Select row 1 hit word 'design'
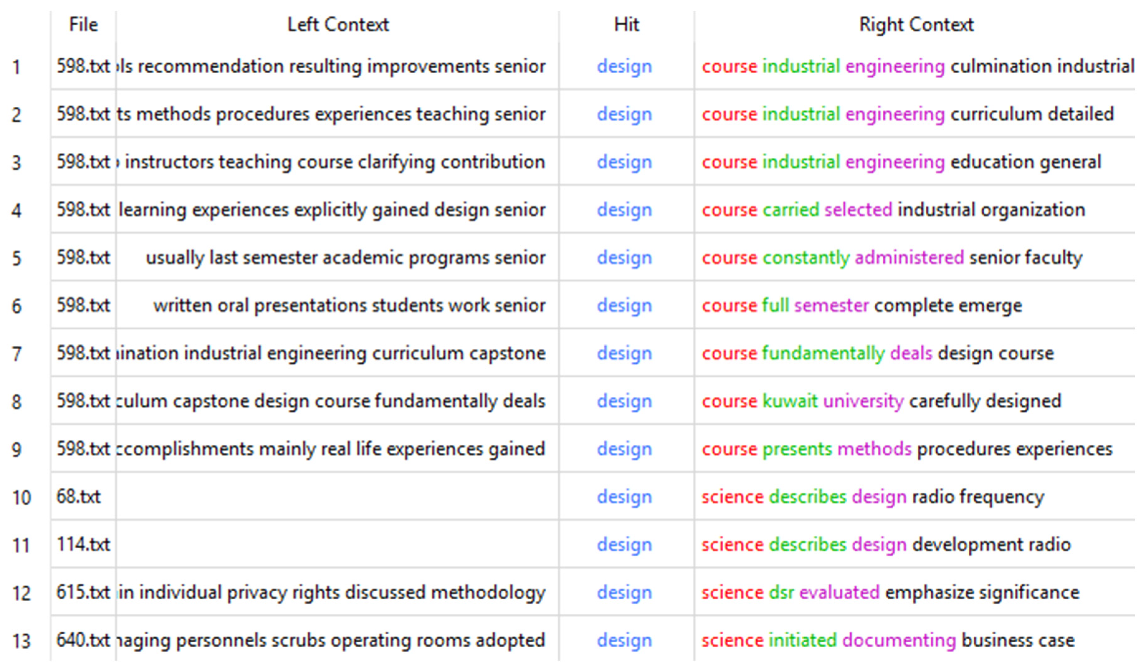This screenshot has width=1145, height=671. click(624, 67)
